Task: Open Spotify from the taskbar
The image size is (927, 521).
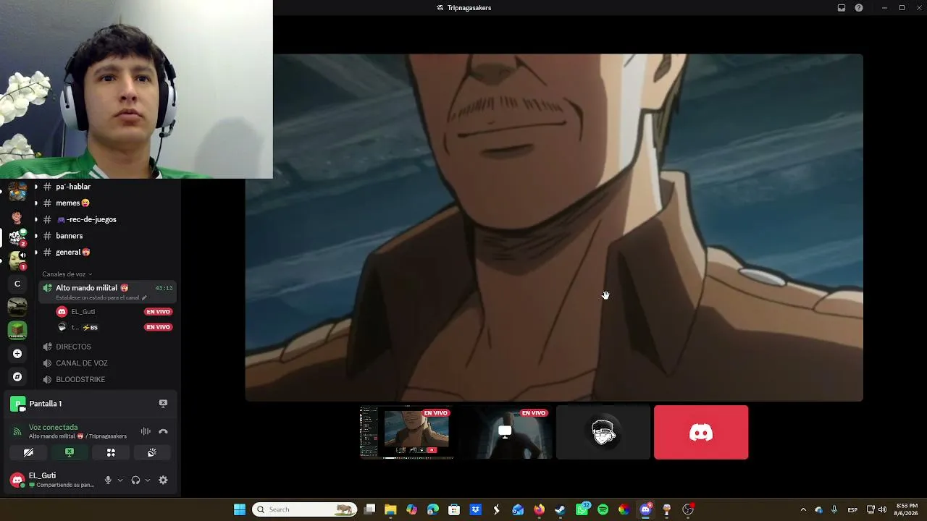Action: tap(603, 509)
